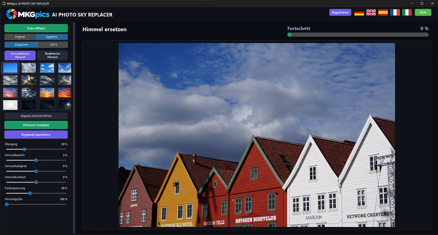Click the house photo preview
Screen dimensions: 438x235
(x=257, y=135)
